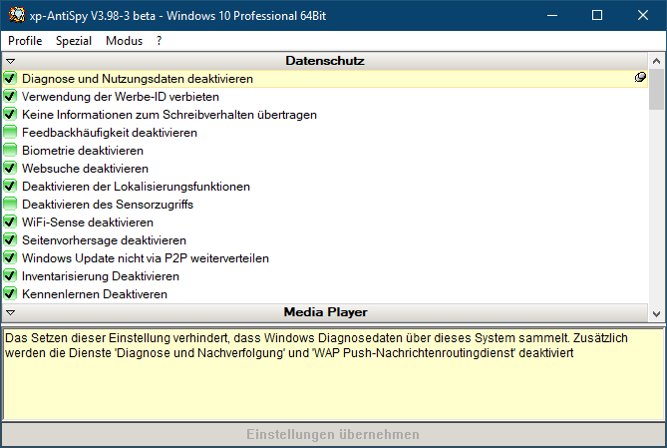The image size is (667, 448).
Task: Select the Websuche deaktivieren label
Action: click(85, 169)
